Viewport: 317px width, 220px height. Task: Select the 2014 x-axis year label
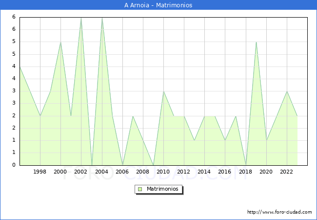click(204, 172)
